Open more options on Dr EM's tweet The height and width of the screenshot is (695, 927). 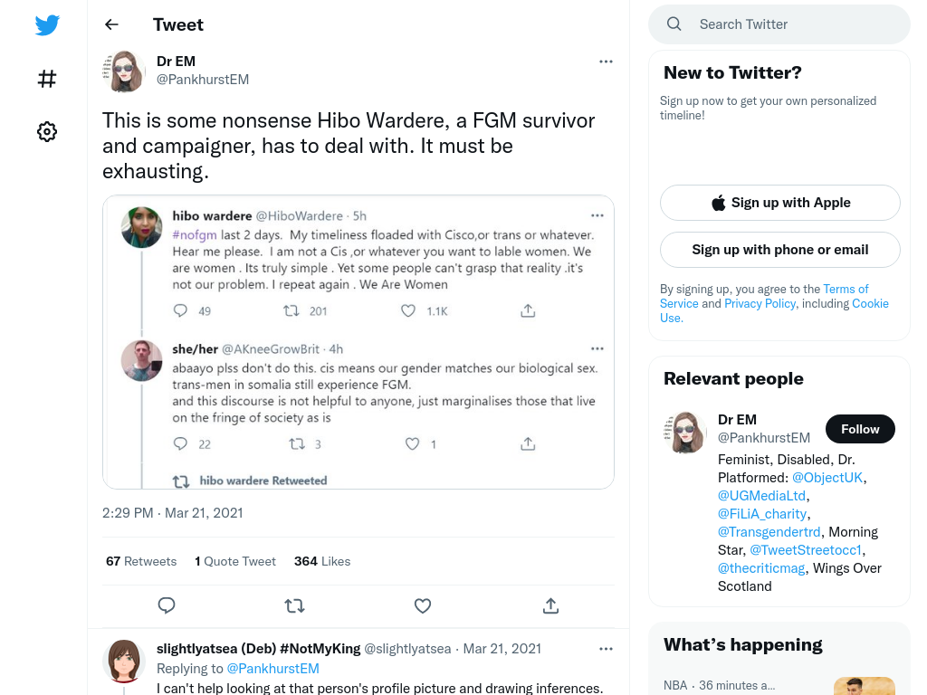[x=606, y=62]
